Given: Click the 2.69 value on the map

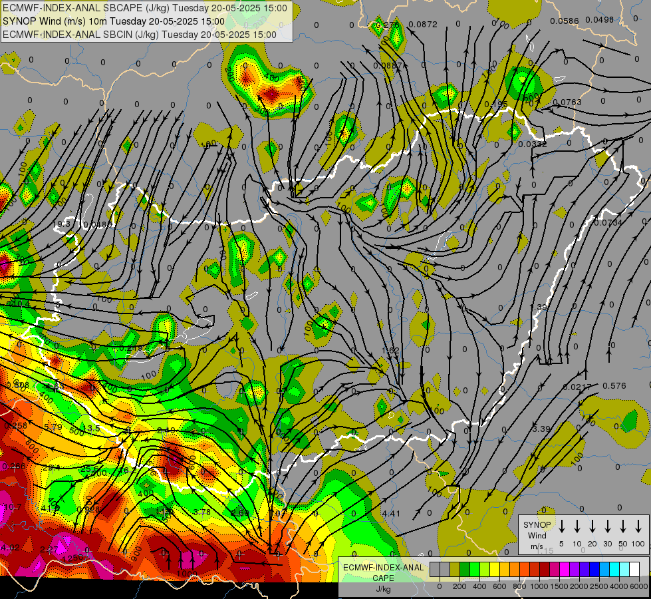Looking at the screenshot, I should click(x=240, y=512).
